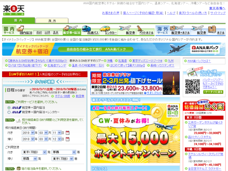Open the return day 12 dropdown
The image size is (228, 171).
[x=57, y=139]
